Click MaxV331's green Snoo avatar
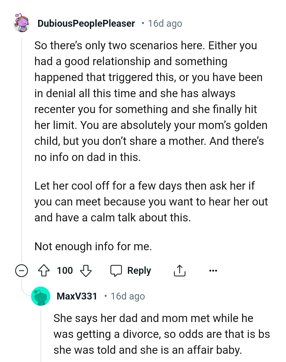The image size is (286, 362). pos(41,296)
